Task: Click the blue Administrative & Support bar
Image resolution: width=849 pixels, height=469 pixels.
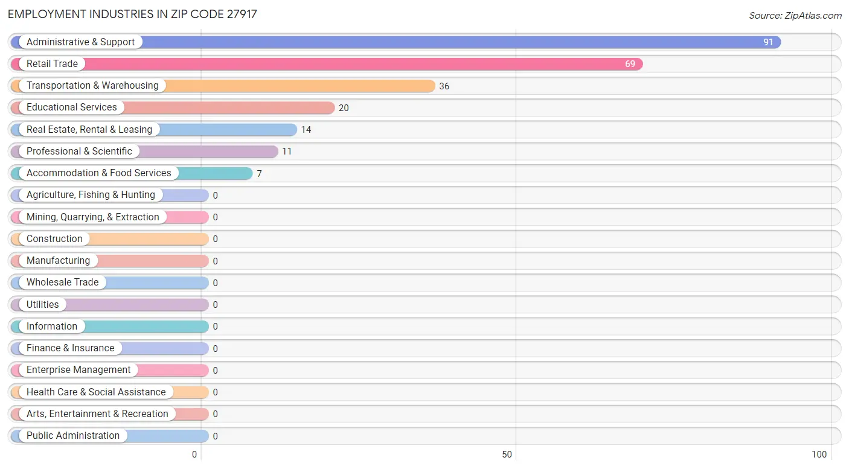Action: (x=396, y=42)
